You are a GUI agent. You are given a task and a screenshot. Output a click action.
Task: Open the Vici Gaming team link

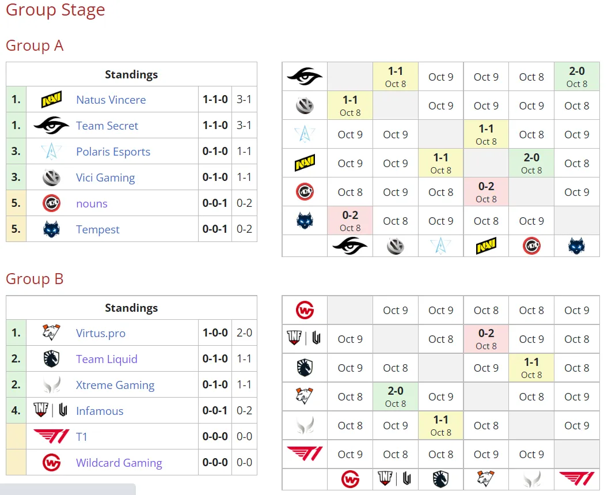[105, 177]
